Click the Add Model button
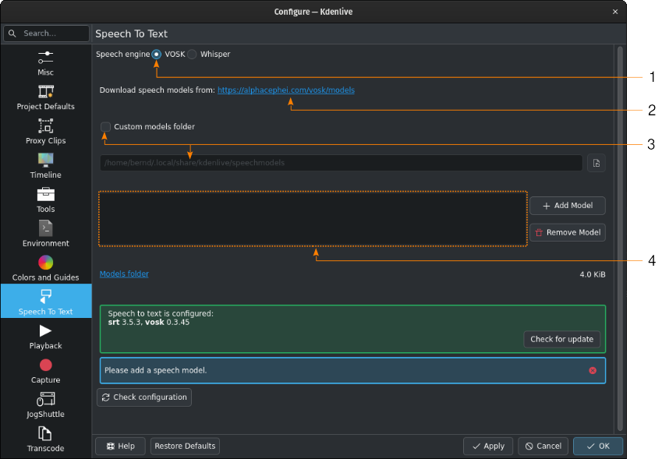 pyautogui.click(x=568, y=206)
